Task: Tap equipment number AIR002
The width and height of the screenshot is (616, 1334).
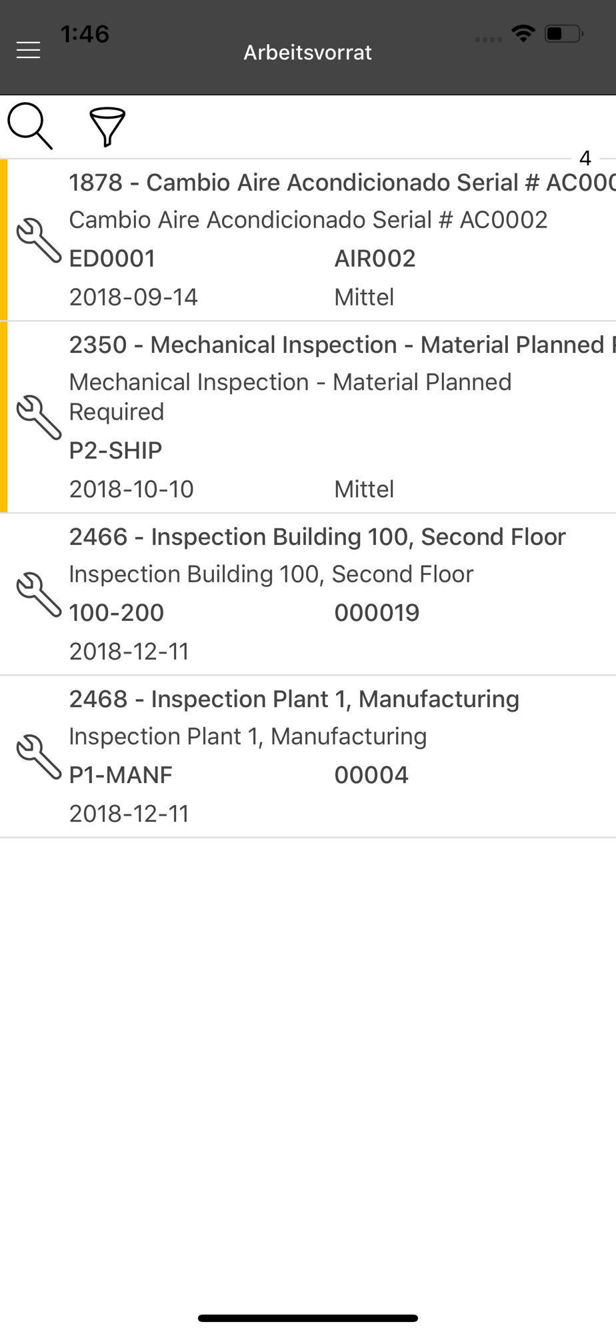Action: [375, 259]
